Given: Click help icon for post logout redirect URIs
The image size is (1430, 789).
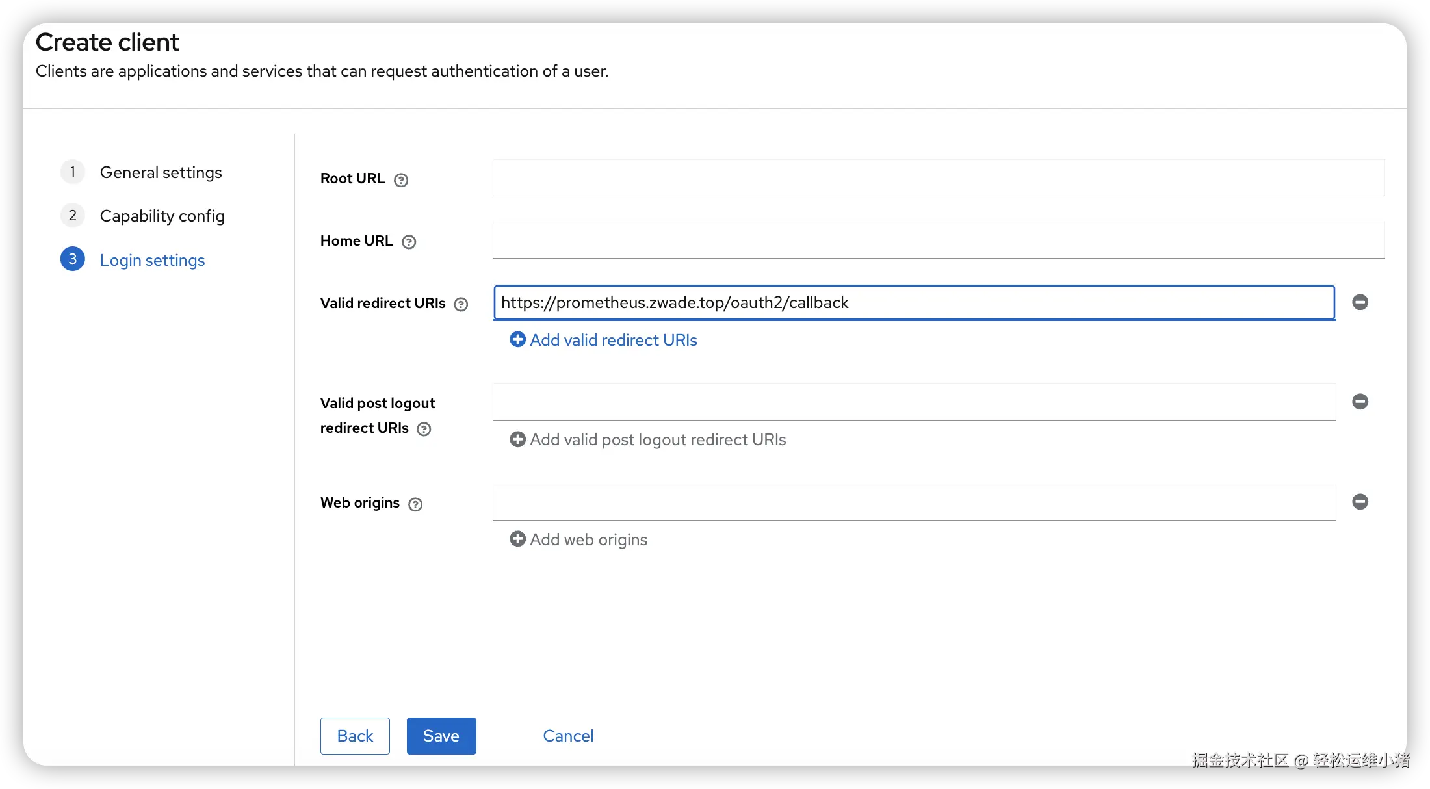Looking at the screenshot, I should click(424, 429).
